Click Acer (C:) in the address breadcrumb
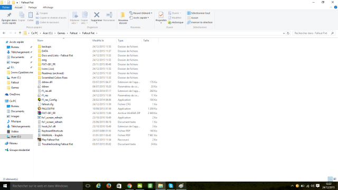Screen dimensions: 338x190 [48, 33]
